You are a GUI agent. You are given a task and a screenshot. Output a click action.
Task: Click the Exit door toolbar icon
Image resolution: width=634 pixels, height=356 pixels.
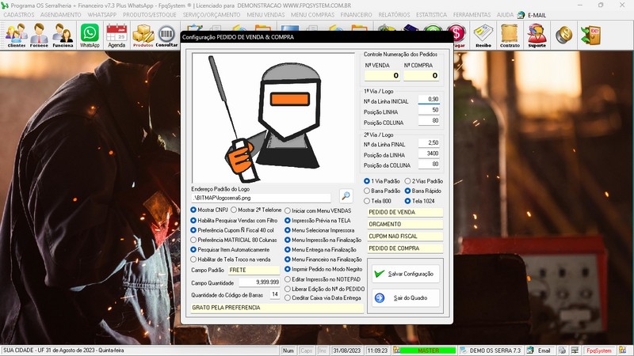tap(590, 36)
